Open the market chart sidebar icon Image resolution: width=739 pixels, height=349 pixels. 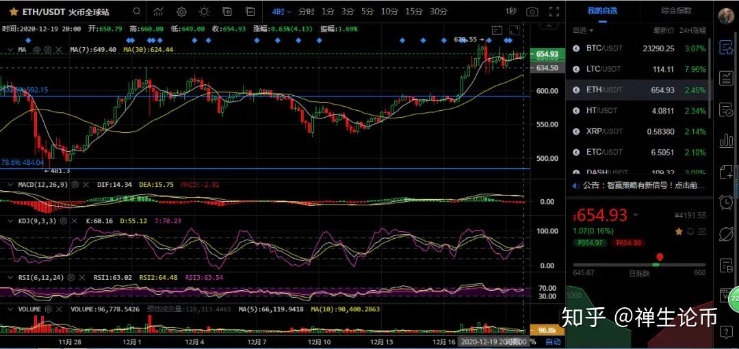click(x=726, y=78)
